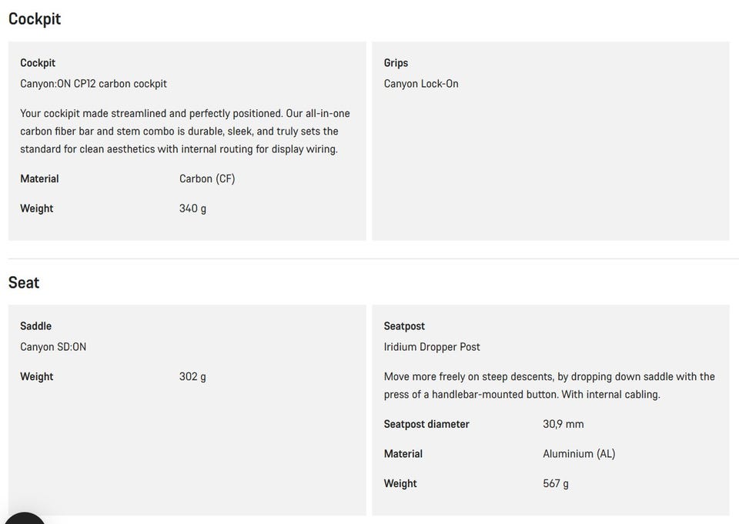Screen dimensions: 739x524
Task: Click the dropper post description paragraph
Action: click(x=549, y=385)
